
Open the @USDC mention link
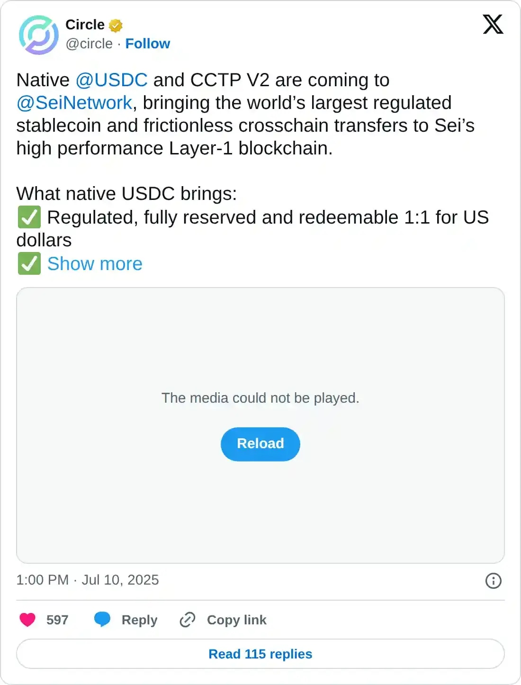coord(111,80)
